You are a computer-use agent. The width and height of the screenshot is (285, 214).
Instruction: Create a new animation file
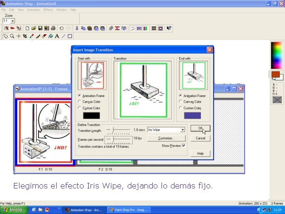point(27,28)
